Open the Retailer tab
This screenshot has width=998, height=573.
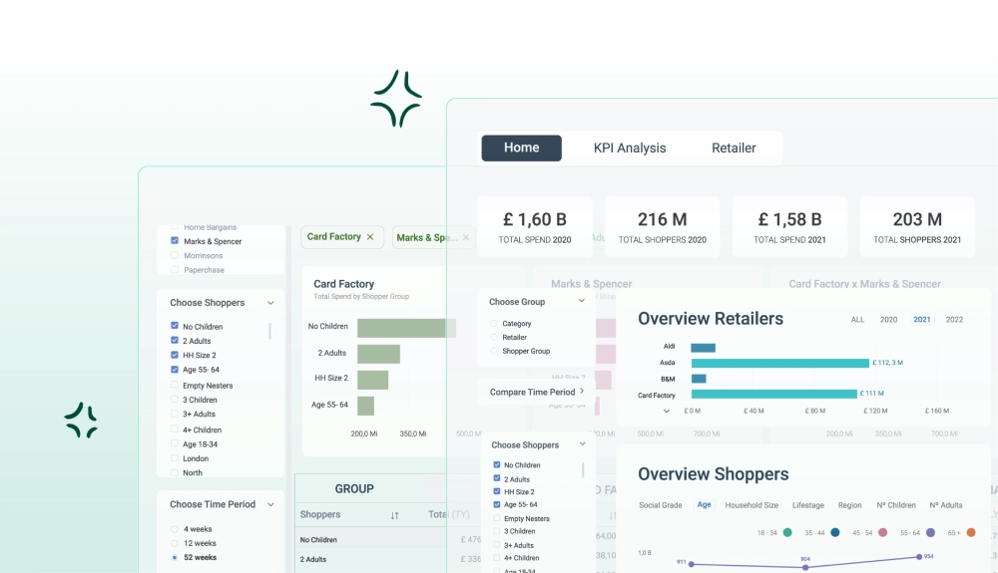coord(734,148)
